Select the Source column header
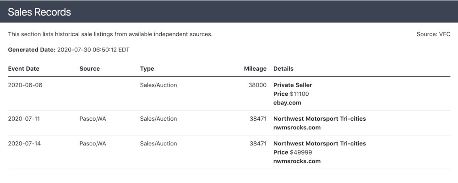Screen dimensions: 458x183 tap(89, 69)
